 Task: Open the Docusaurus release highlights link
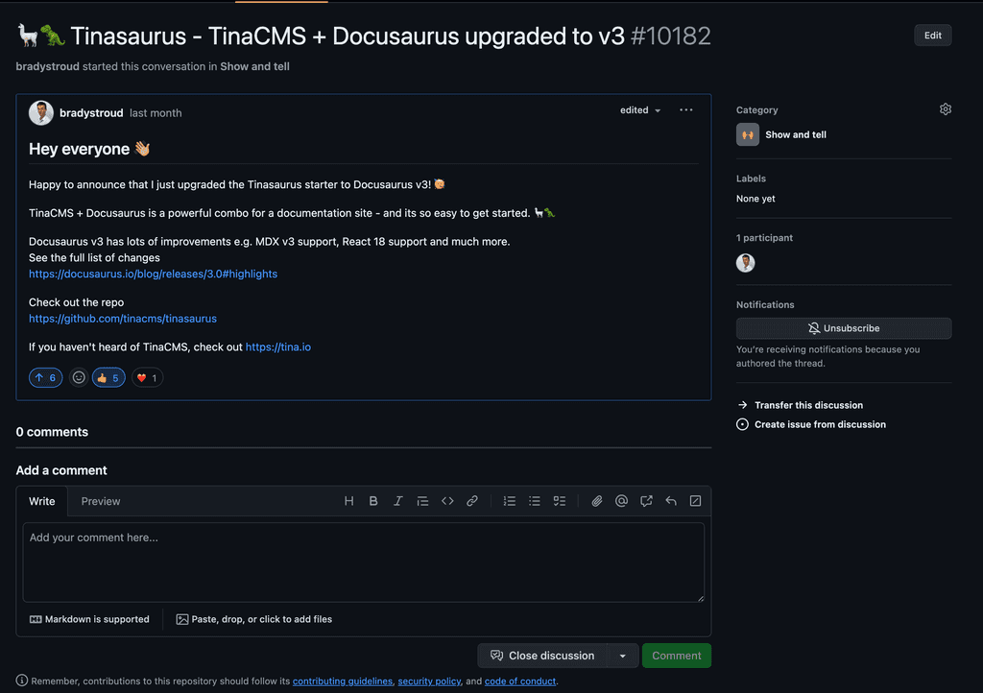coord(153,274)
